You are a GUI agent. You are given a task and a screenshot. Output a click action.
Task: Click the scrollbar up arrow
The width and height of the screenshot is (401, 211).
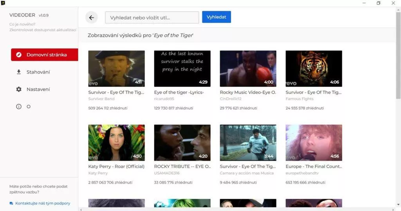point(398,10)
